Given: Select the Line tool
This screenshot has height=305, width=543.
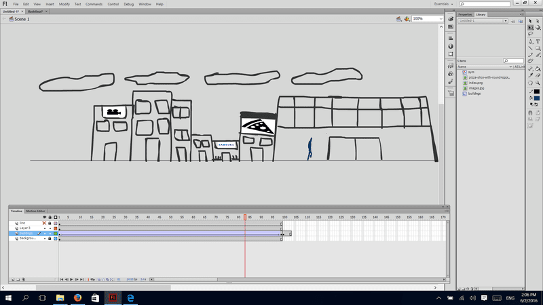Looking at the screenshot, I should coord(530,48).
